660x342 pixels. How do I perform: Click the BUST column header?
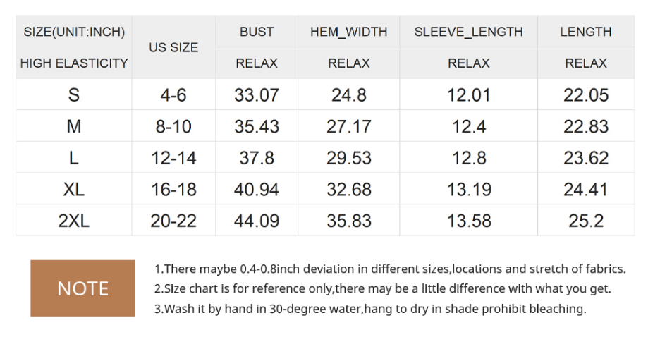point(257,32)
